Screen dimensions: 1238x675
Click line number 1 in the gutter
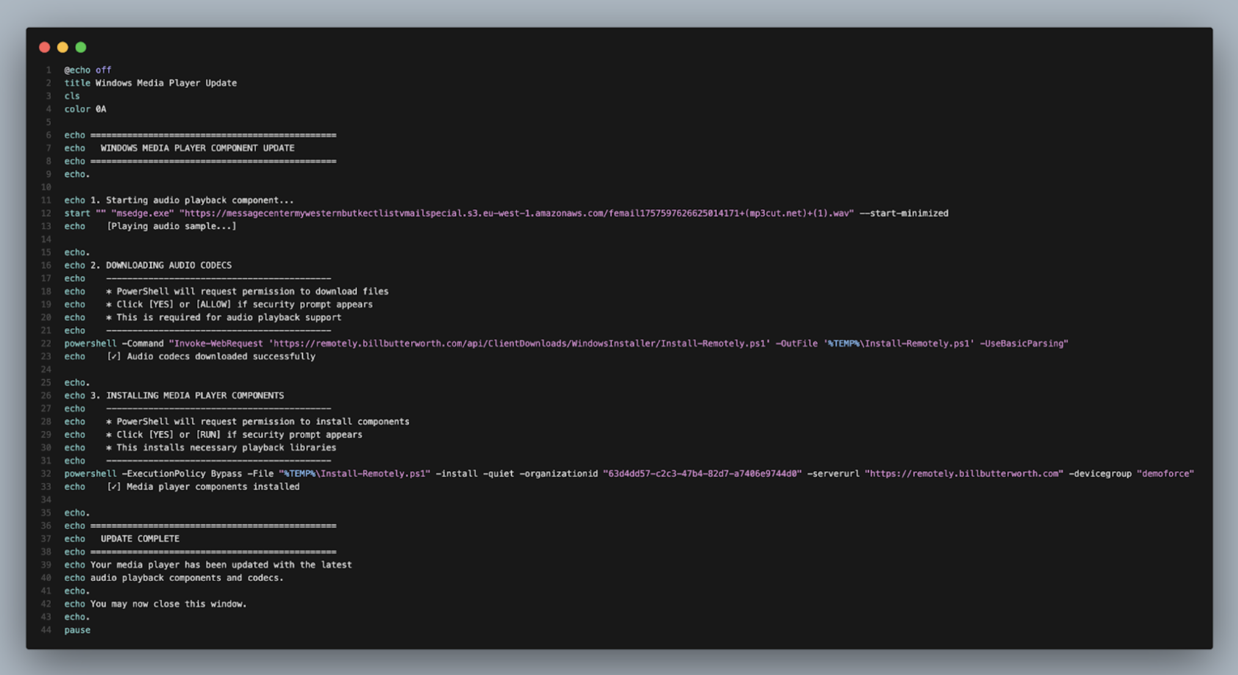click(48, 70)
